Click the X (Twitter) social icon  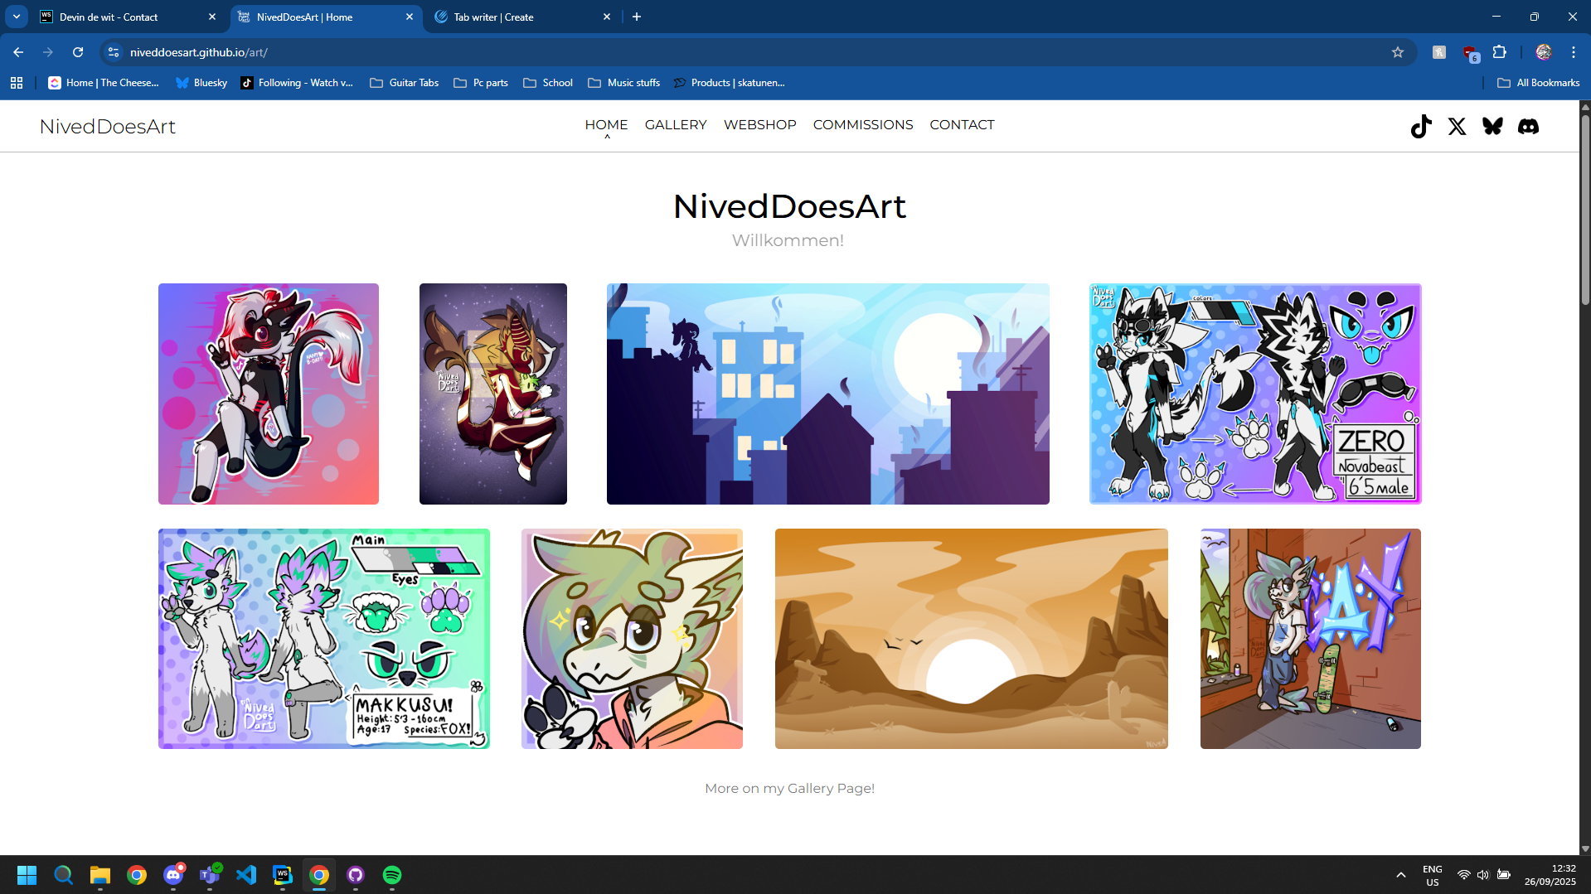pos(1457,126)
